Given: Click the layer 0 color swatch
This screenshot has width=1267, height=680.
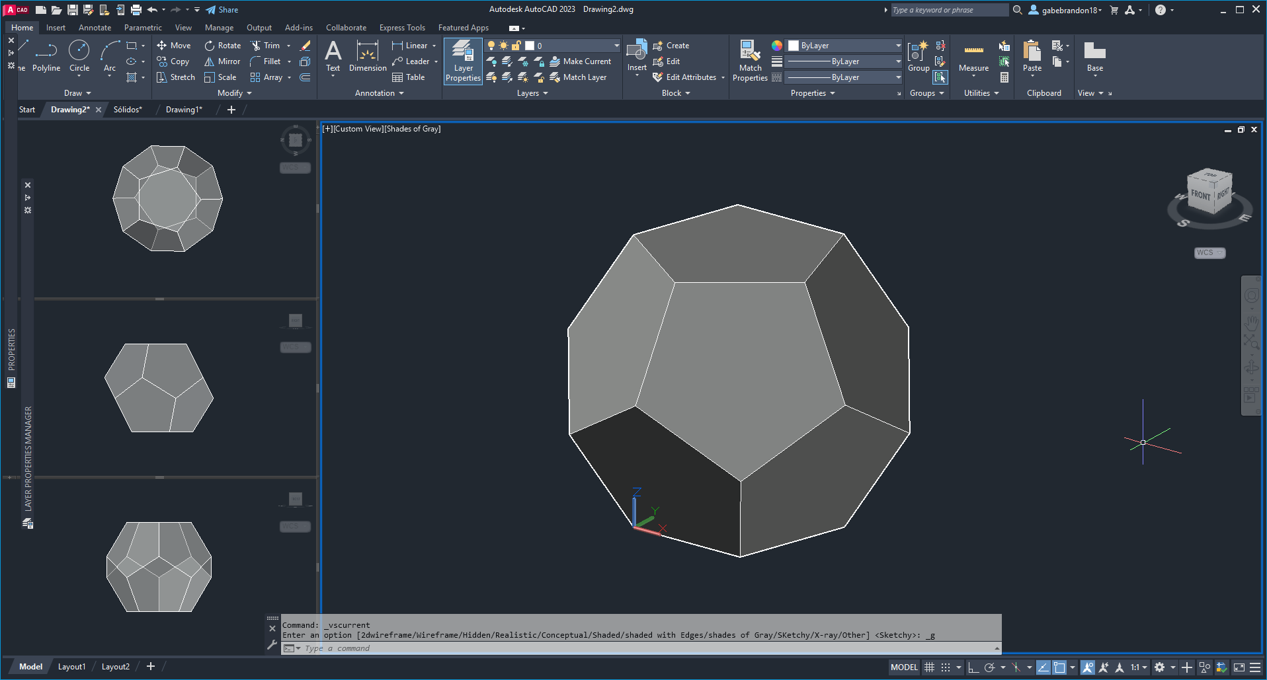Looking at the screenshot, I should pyautogui.click(x=530, y=46).
